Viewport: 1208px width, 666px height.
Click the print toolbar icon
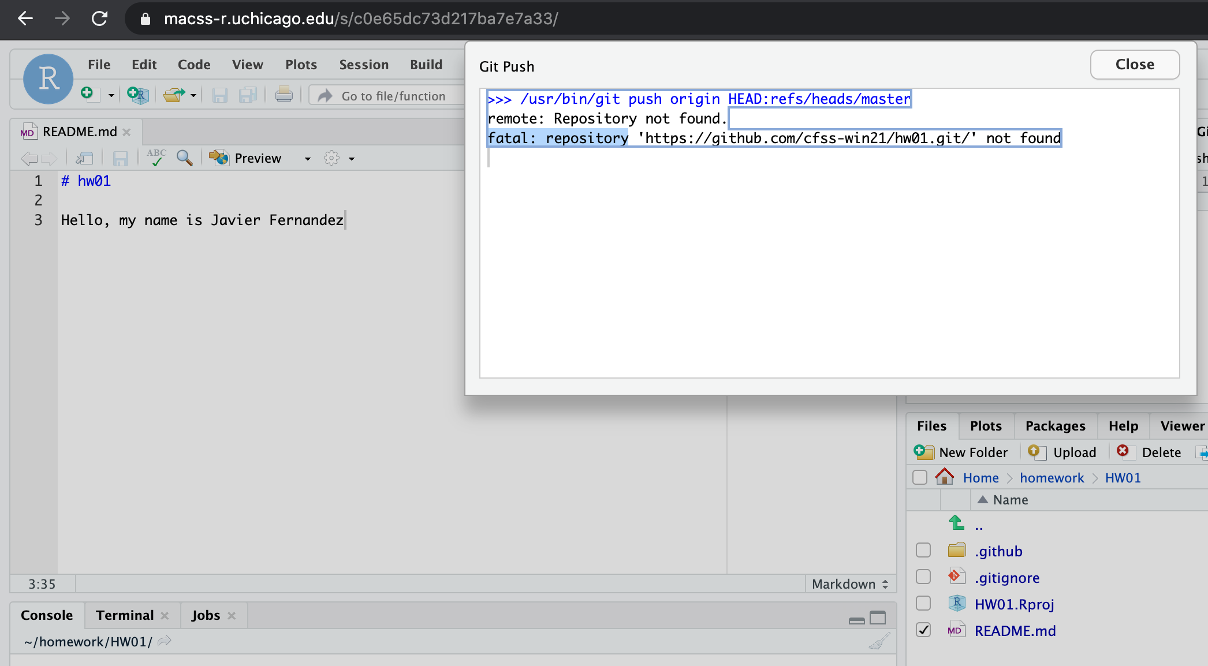(284, 95)
